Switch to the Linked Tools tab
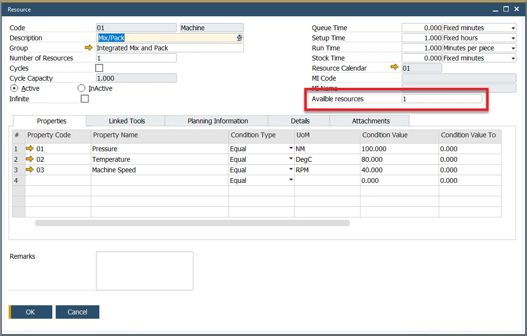The image size is (527, 336). 125,121
